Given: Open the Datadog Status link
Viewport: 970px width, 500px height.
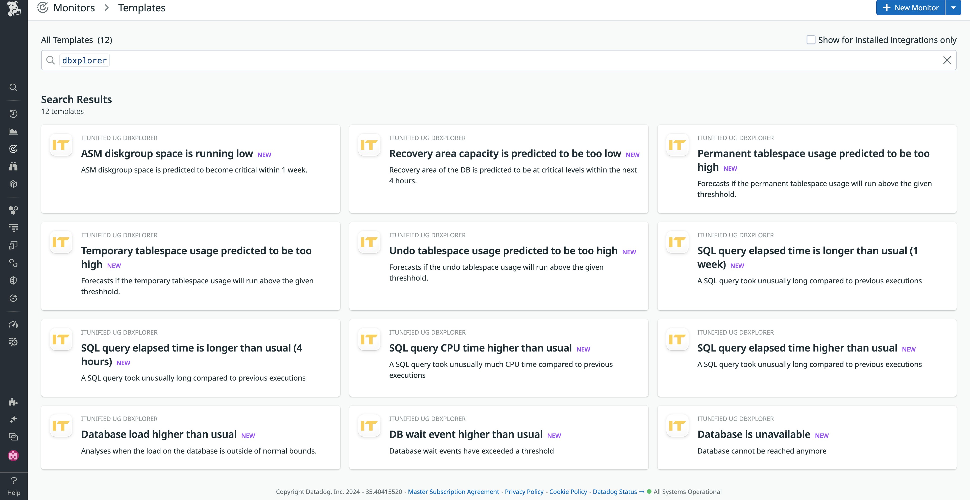Looking at the screenshot, I should (615, 491).
